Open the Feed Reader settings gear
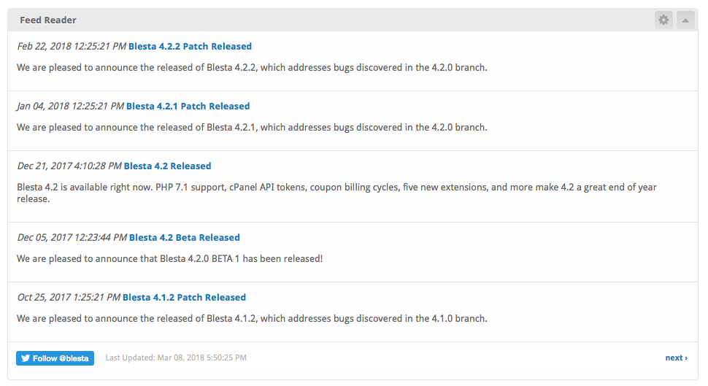Viewport: 708px width, 386px height. coord(663,20)
